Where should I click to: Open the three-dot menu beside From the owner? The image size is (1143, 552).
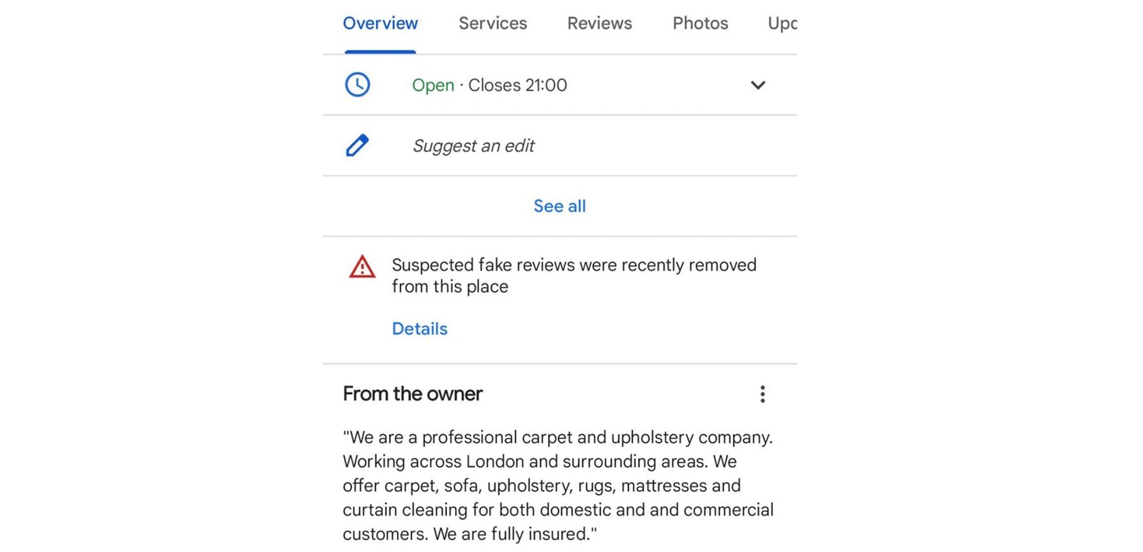click(x=762, y=394)
